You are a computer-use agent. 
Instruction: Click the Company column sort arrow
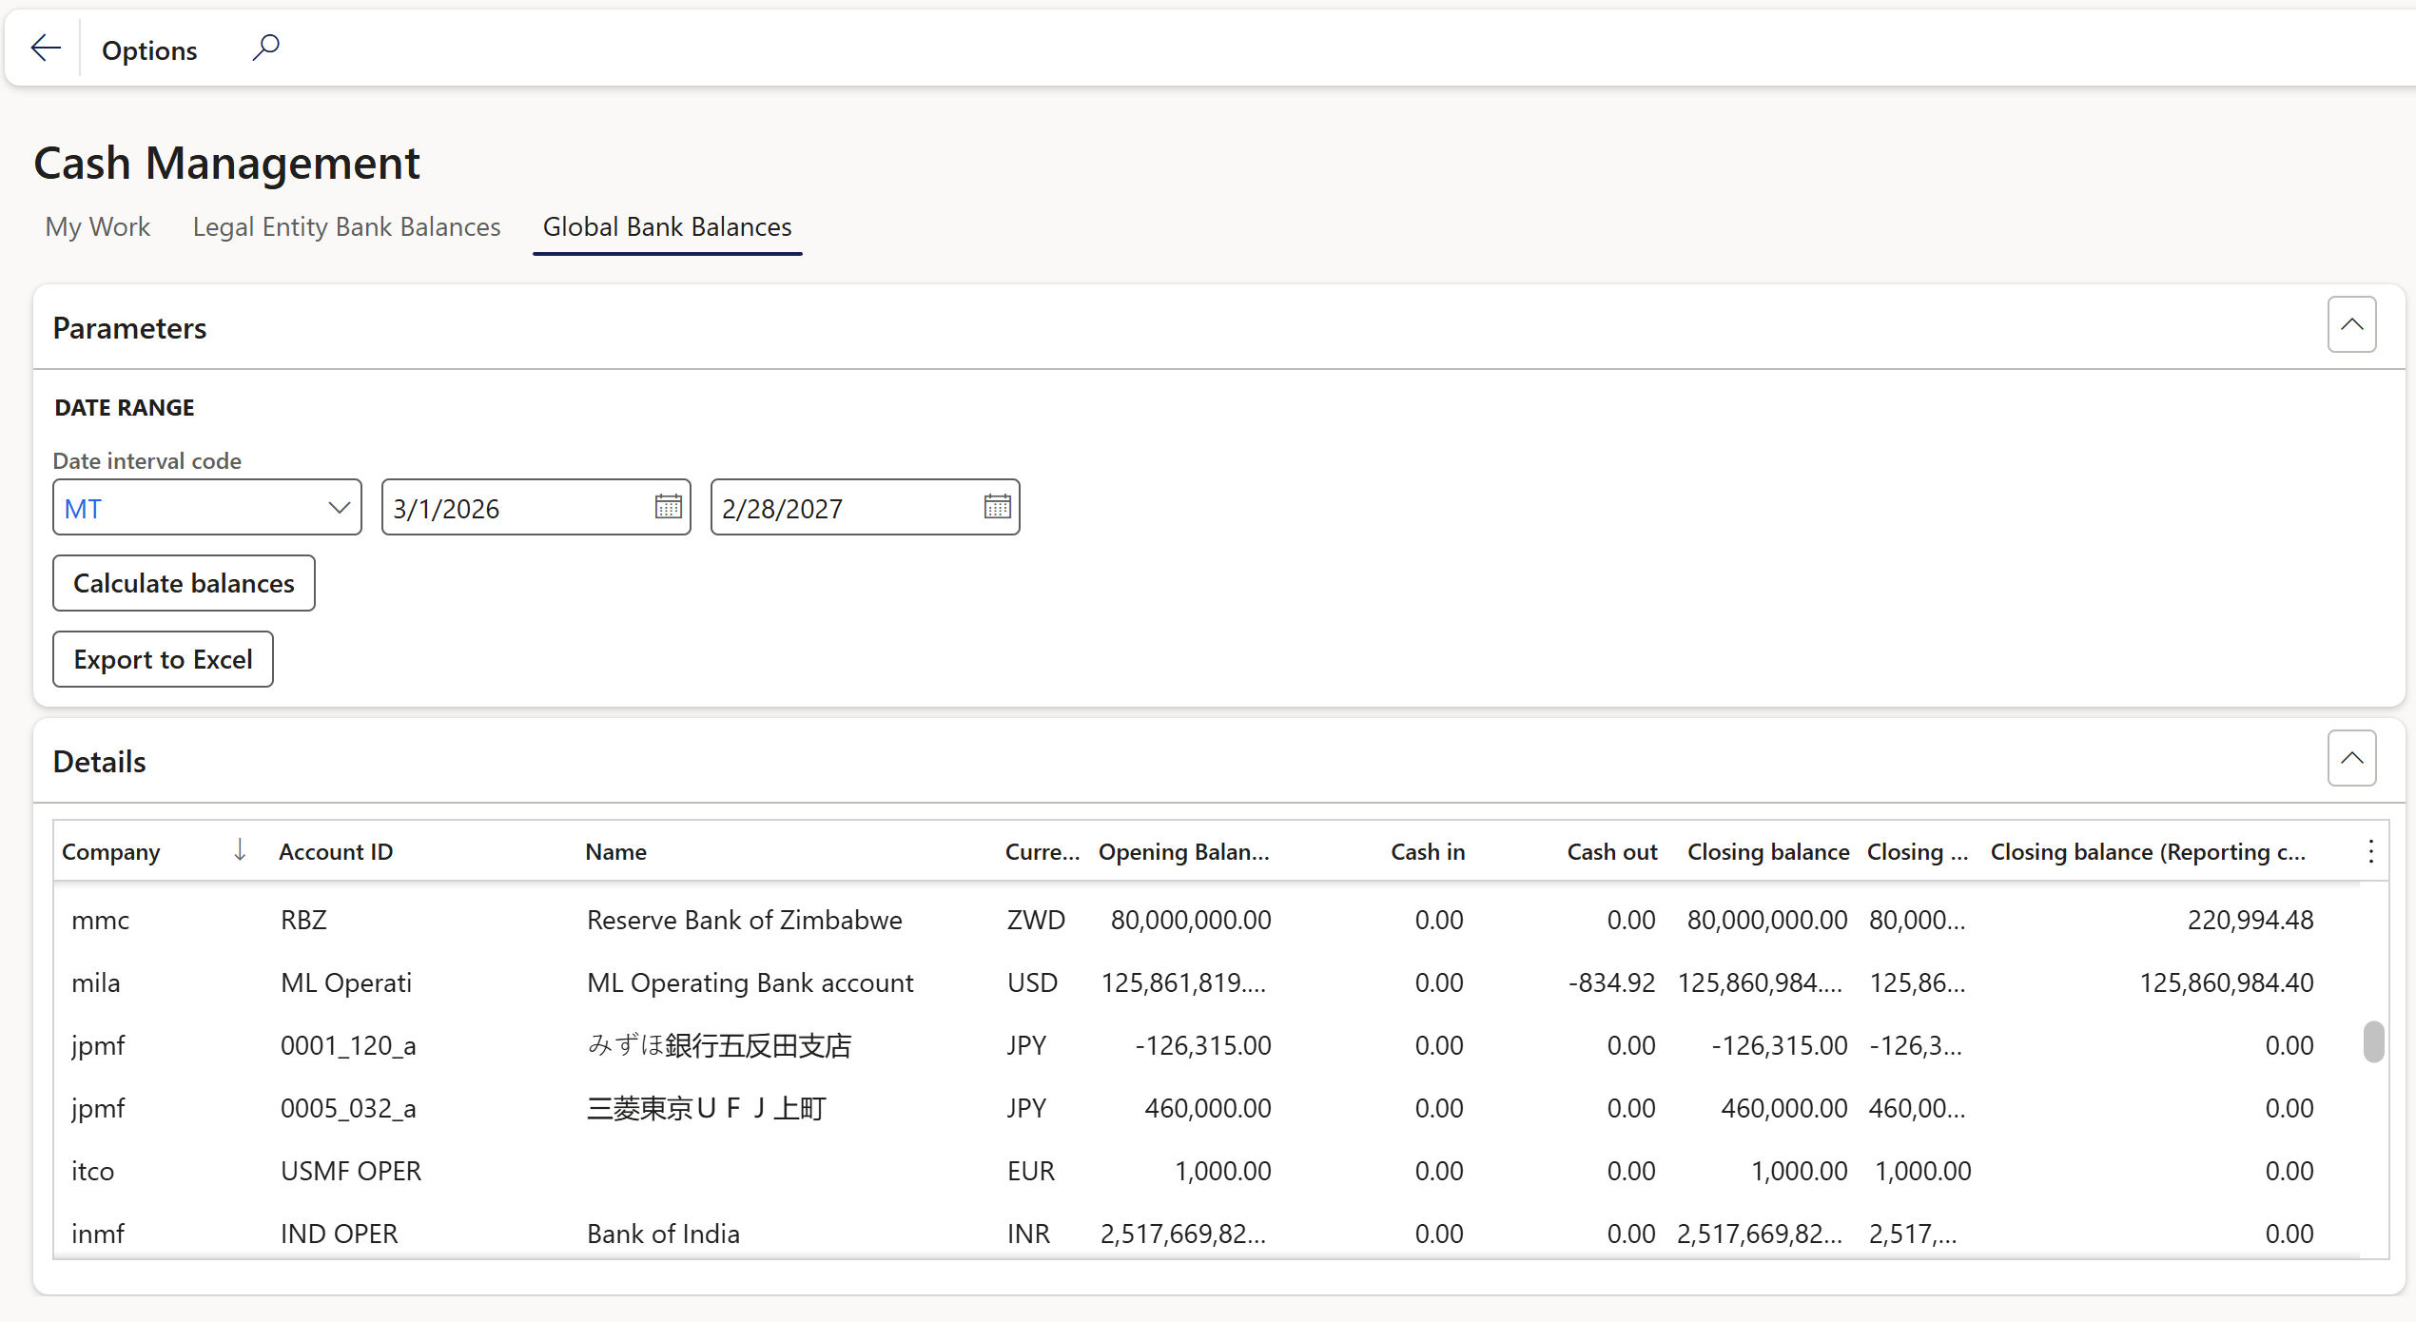click(240, 850)
